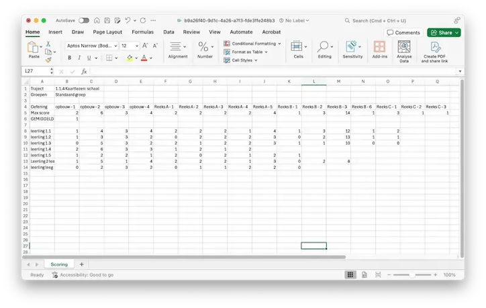Image resolution: width=486 pixels, height=308 pixels.
Task: Click the Borders icon
Action: click(109, 58)
